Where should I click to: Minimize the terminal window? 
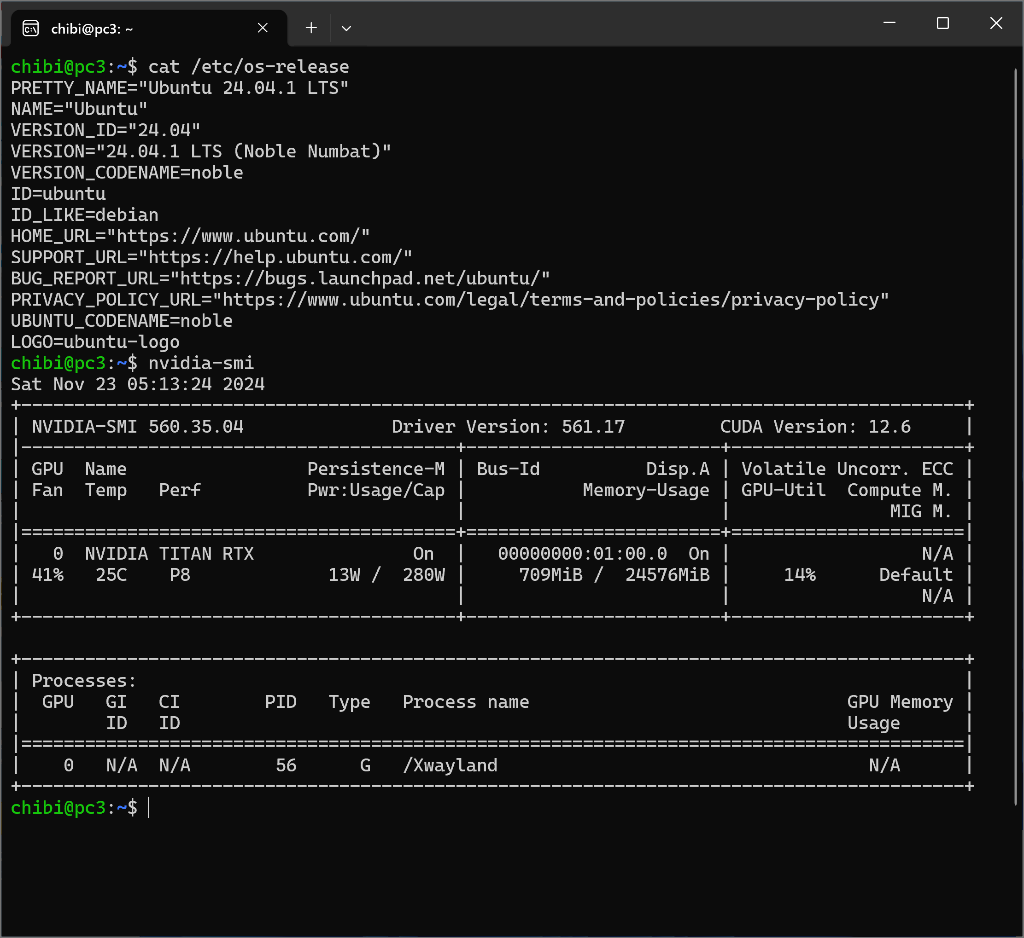point(889,23)
